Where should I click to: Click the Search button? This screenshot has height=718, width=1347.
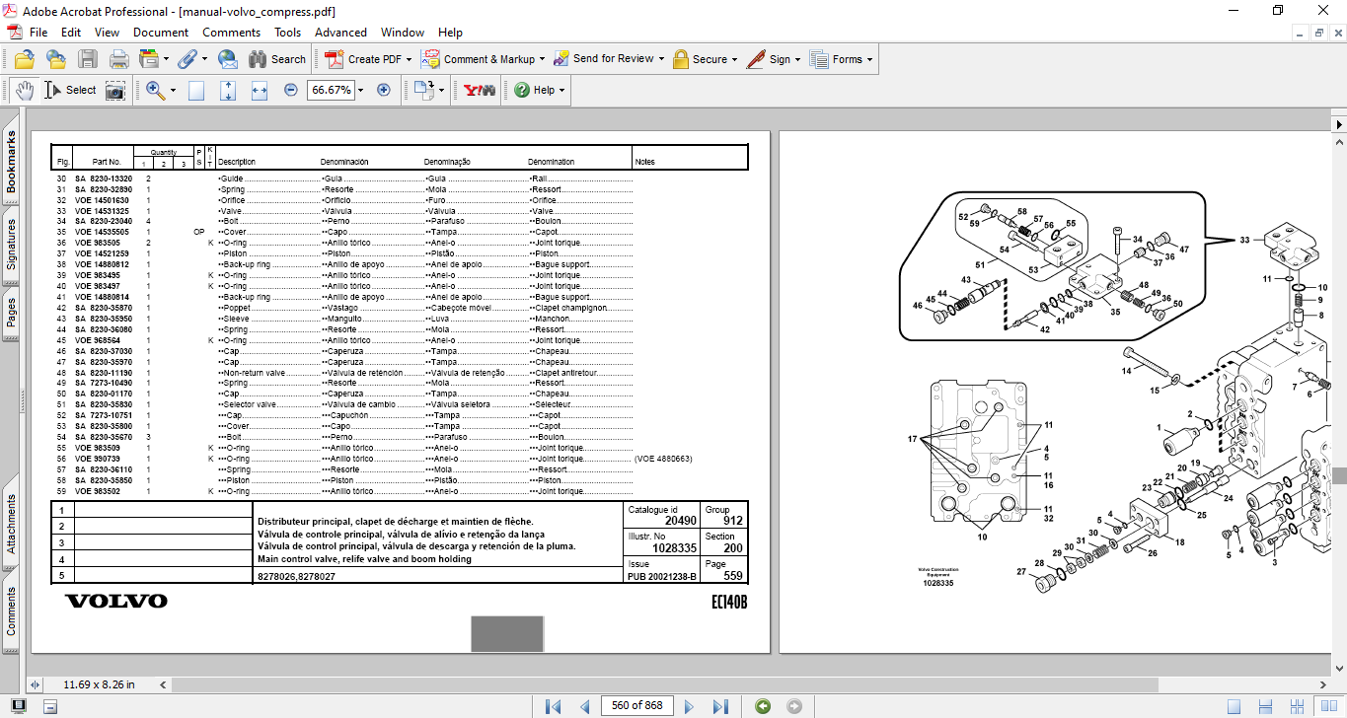pos(277,59)
